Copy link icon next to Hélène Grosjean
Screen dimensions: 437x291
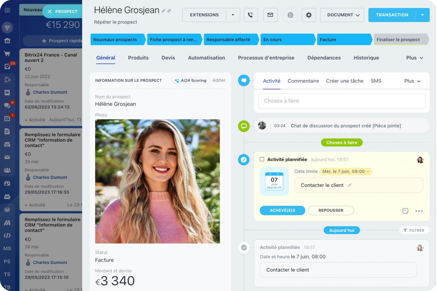point(169,11)
